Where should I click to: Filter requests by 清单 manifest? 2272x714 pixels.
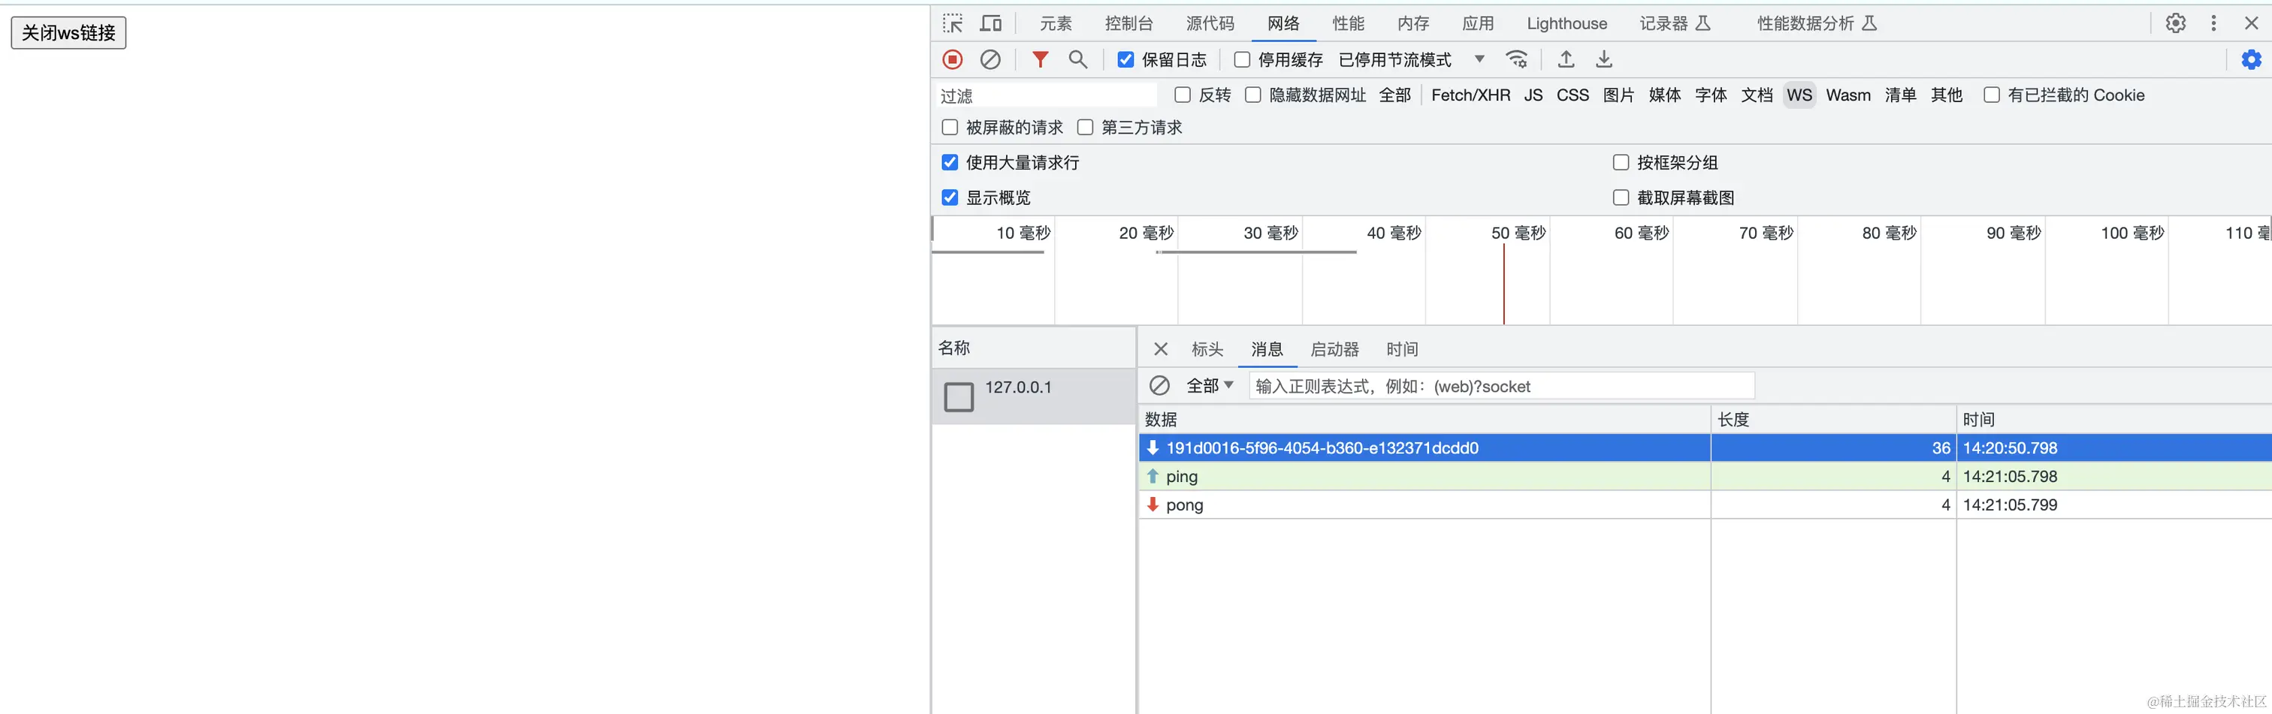1901,95
